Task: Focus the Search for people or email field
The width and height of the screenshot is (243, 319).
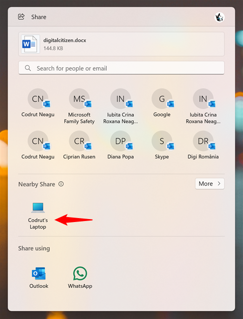Action: [121, 68]
